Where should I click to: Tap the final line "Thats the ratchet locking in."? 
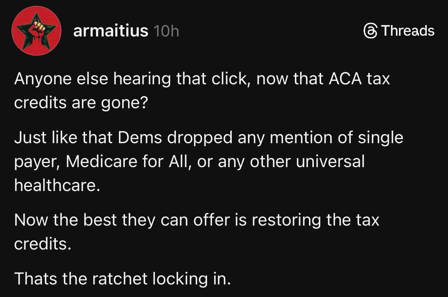point(122,279)
